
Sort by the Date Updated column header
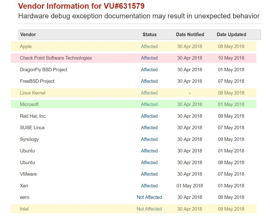tap(231, 35)
